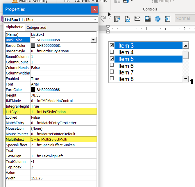Check the Item 4 checkbox
The height and width of the screenshot is (187, 195).
click(x=112, y=52)
